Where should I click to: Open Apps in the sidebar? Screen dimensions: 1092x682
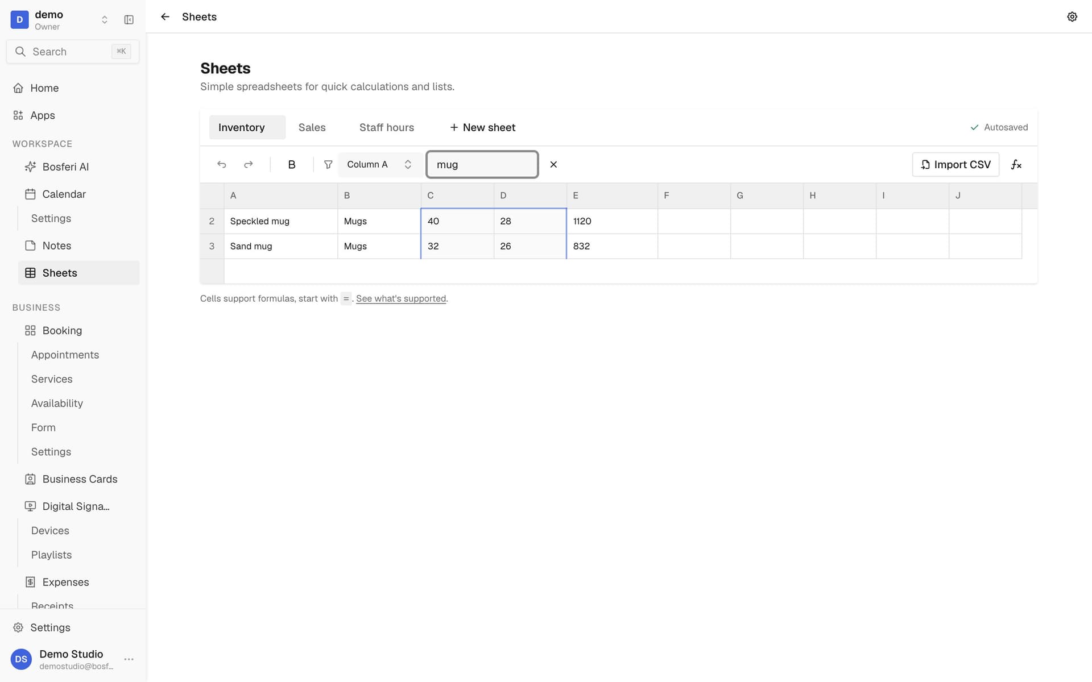tap(73, 115)
